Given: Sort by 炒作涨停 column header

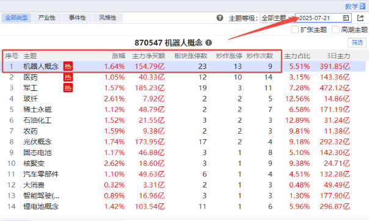Looking at the screenshot, I should pyautogui.click(x=229, y=56).
